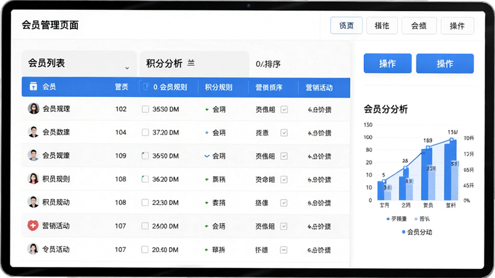This screenshot has width=495, height=278.
Task: Click the green status dot in row 102
Action: pos(207,109)
